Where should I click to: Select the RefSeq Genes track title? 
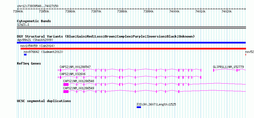click(x=29, y=63)
